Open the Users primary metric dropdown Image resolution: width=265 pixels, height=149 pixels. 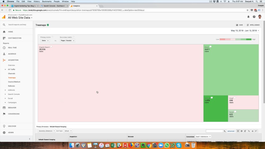[45, 41]
